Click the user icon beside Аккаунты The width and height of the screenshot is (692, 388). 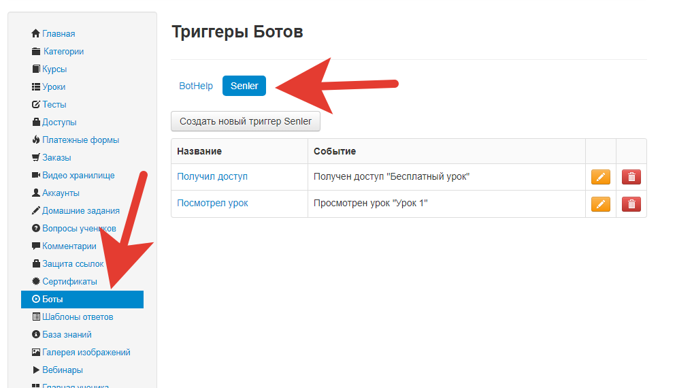[36, 193]
